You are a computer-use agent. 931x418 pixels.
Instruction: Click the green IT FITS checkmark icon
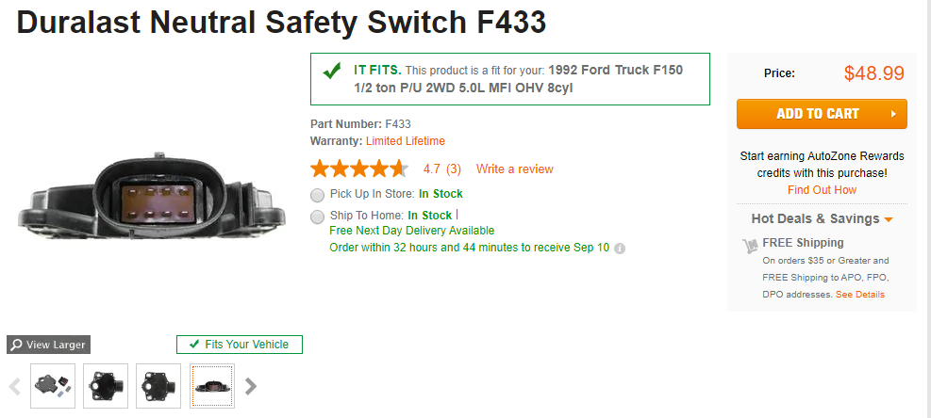tap(332, 72)
